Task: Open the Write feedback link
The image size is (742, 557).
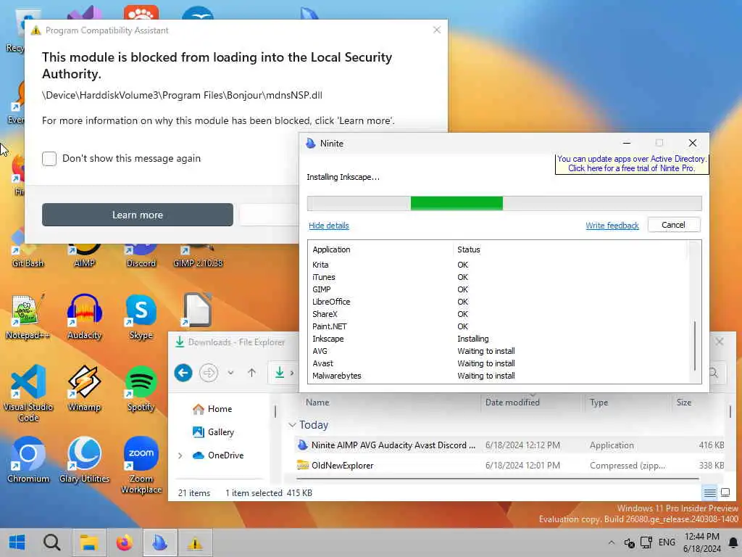Action: 612,226
